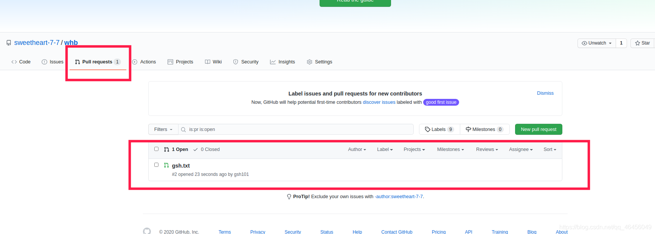Click the good first issue label
This screenshot has width=655, height=234.
coord(441,102)
